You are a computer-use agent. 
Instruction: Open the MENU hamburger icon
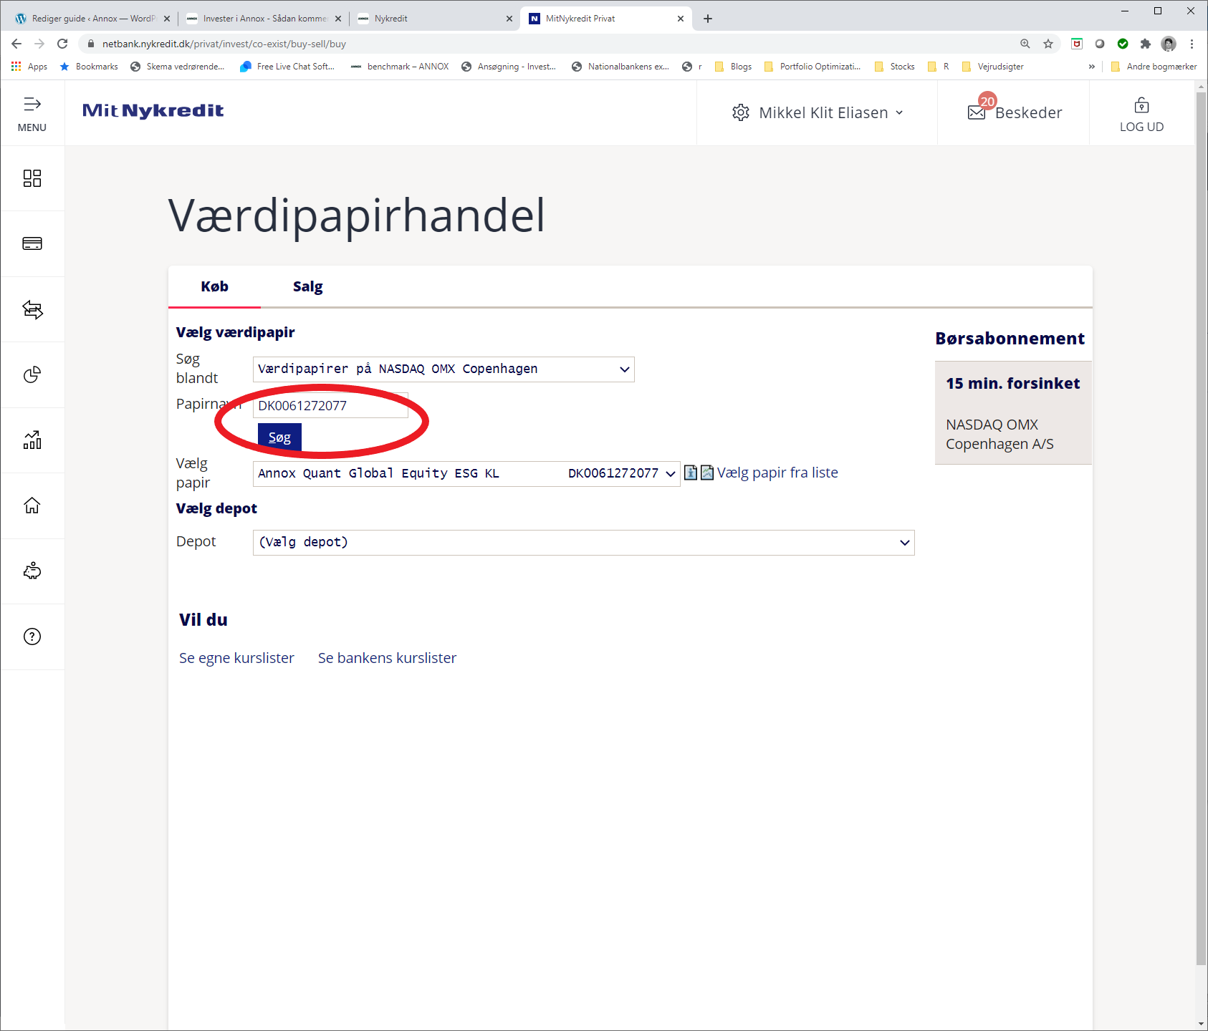32,105
